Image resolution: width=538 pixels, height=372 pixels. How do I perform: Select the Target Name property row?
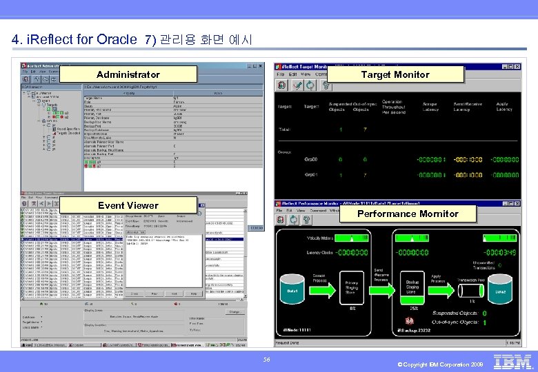pos(173,98)
